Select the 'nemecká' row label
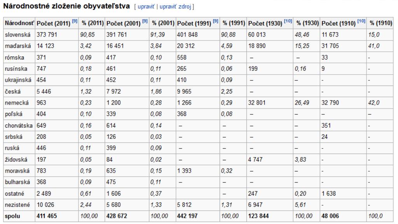398x224 pixels. [x=17, y=103]
